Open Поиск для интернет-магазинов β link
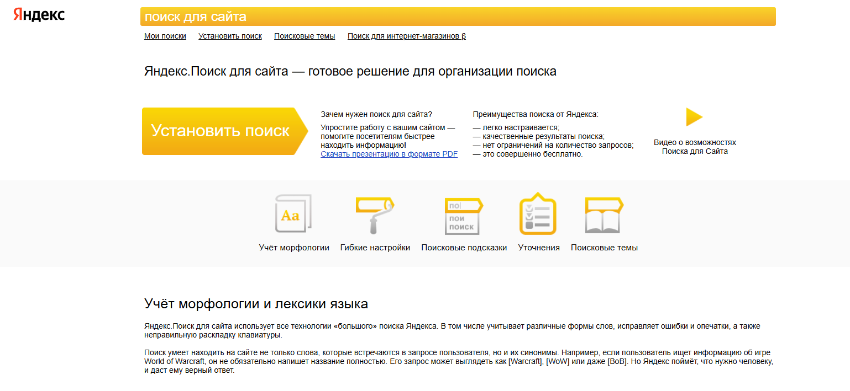This screenshot has width=850, height=391. (x=407, y=36)
